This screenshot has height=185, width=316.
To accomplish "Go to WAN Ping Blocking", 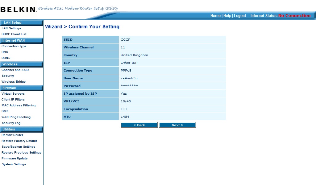I will pyautogui.click(x=16, y=117).
